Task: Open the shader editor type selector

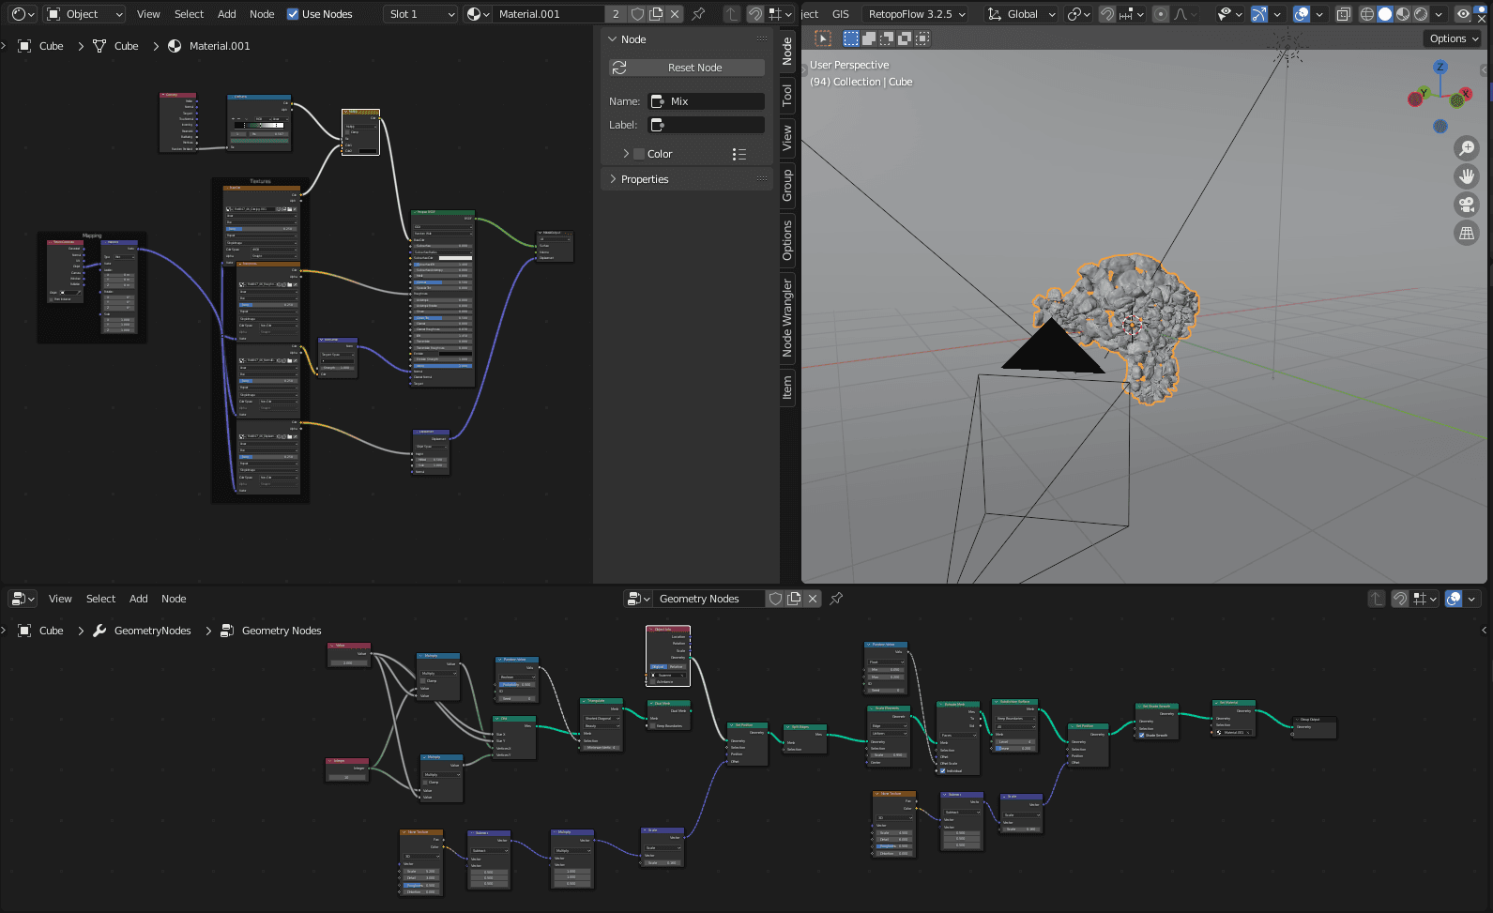Action: 23,14
